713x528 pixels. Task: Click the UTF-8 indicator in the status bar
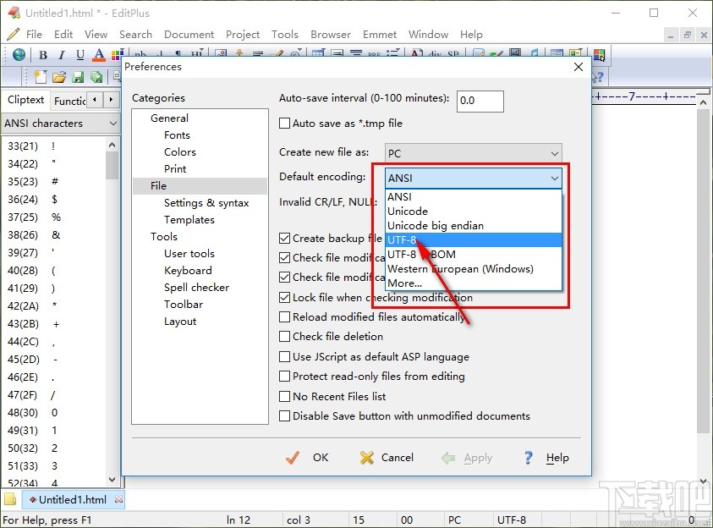(511, 520)
